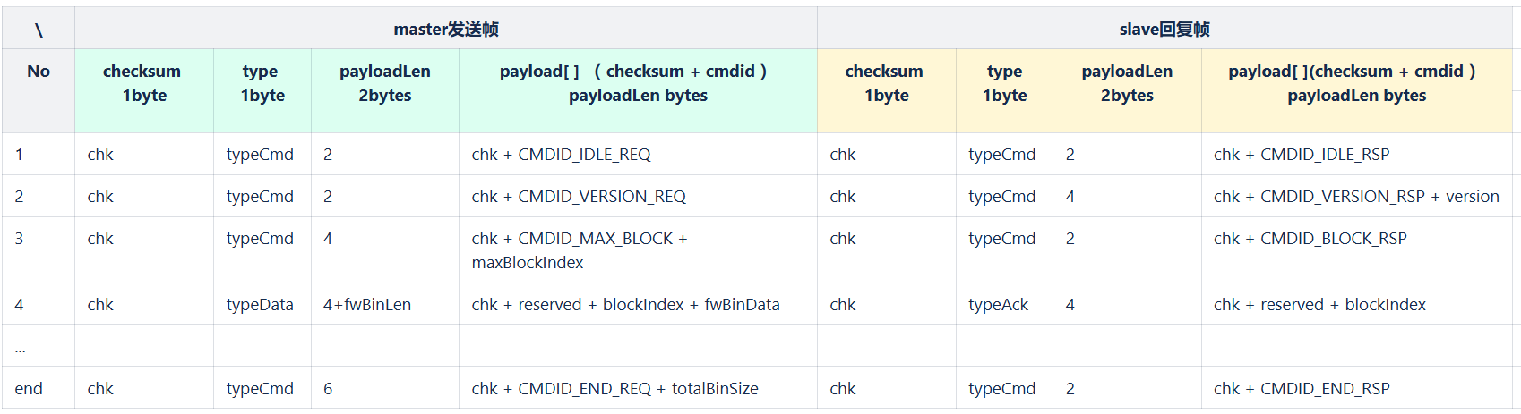Select the No column header
Screen dimensions: 1521x414
point(39,91)
